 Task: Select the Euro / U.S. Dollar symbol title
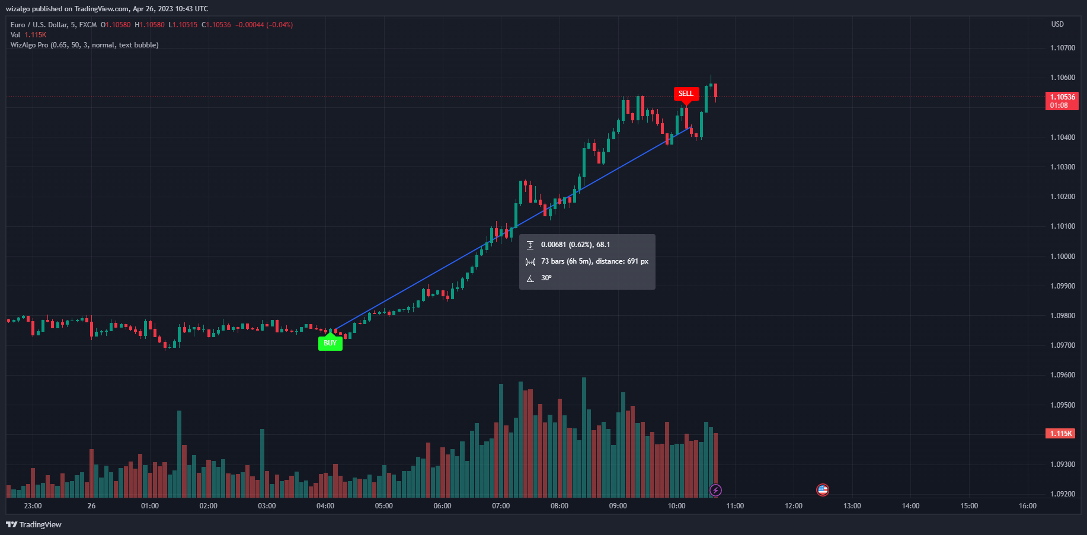coord(53,25)
